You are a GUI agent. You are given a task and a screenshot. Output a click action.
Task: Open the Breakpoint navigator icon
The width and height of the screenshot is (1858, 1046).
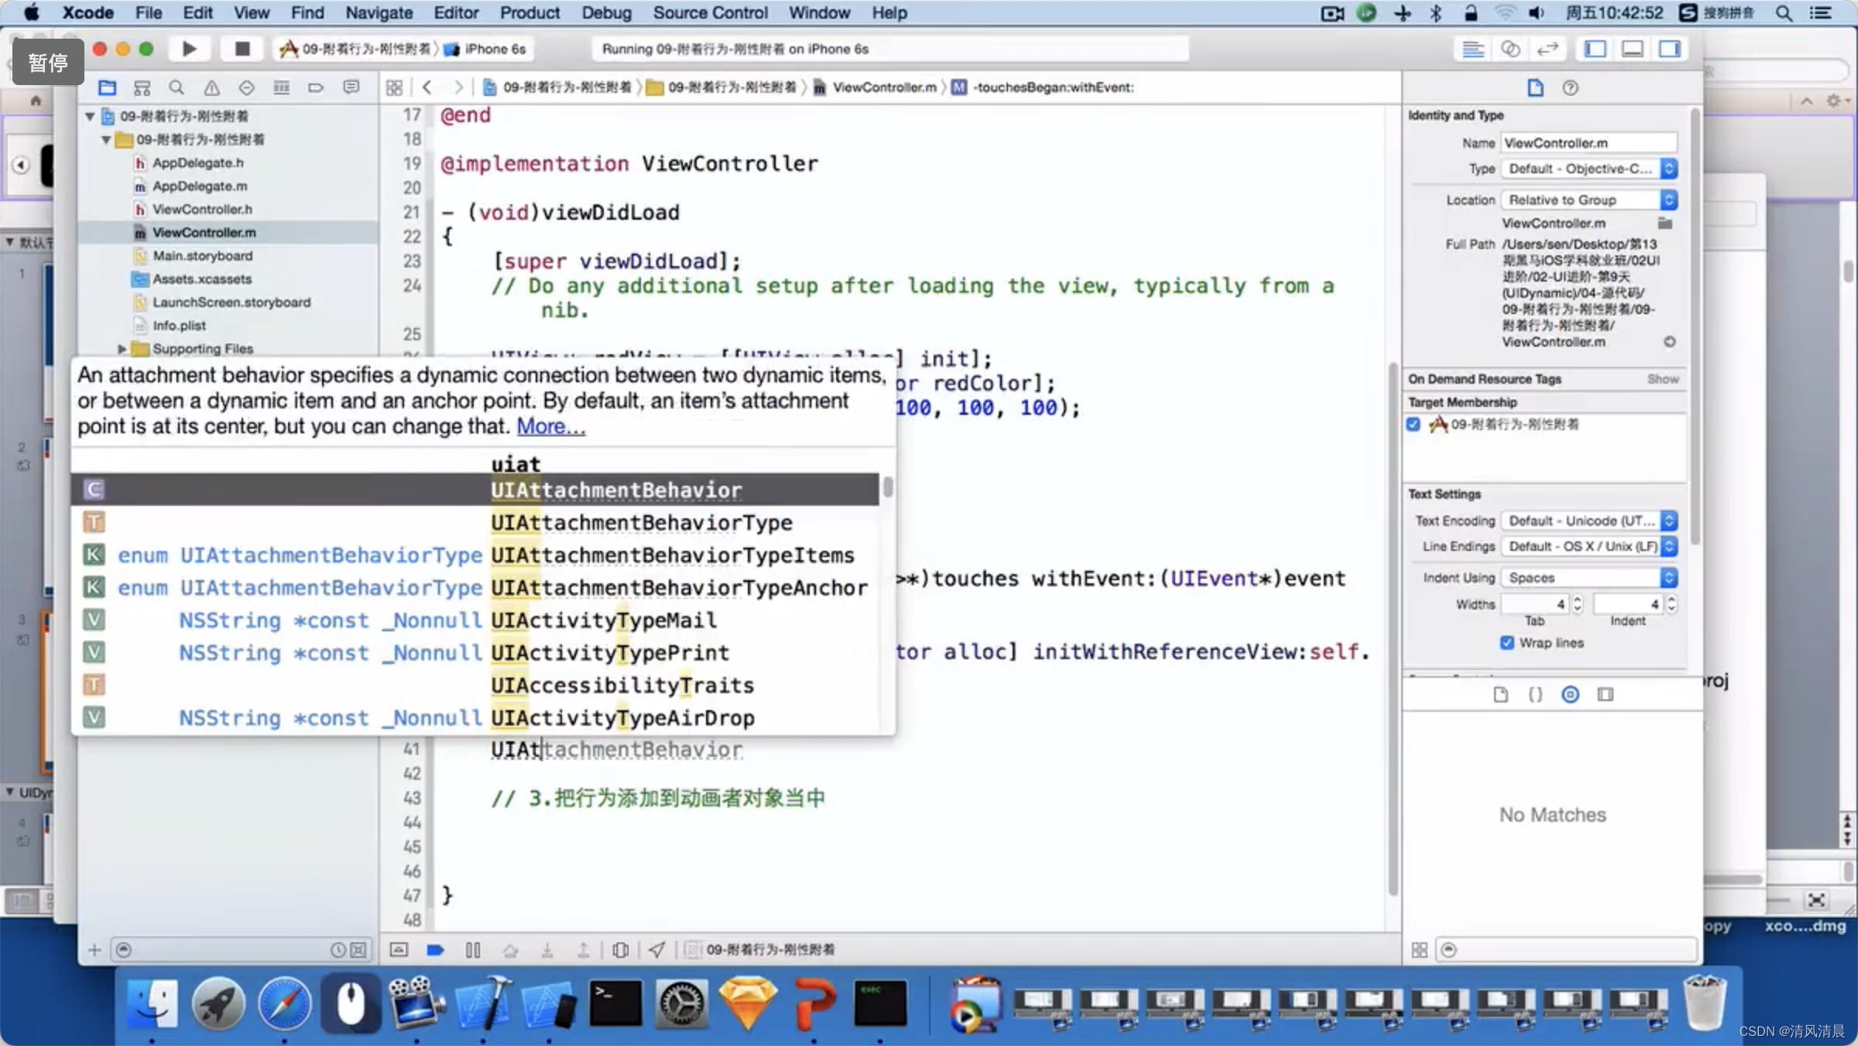[x=316, y=87]
